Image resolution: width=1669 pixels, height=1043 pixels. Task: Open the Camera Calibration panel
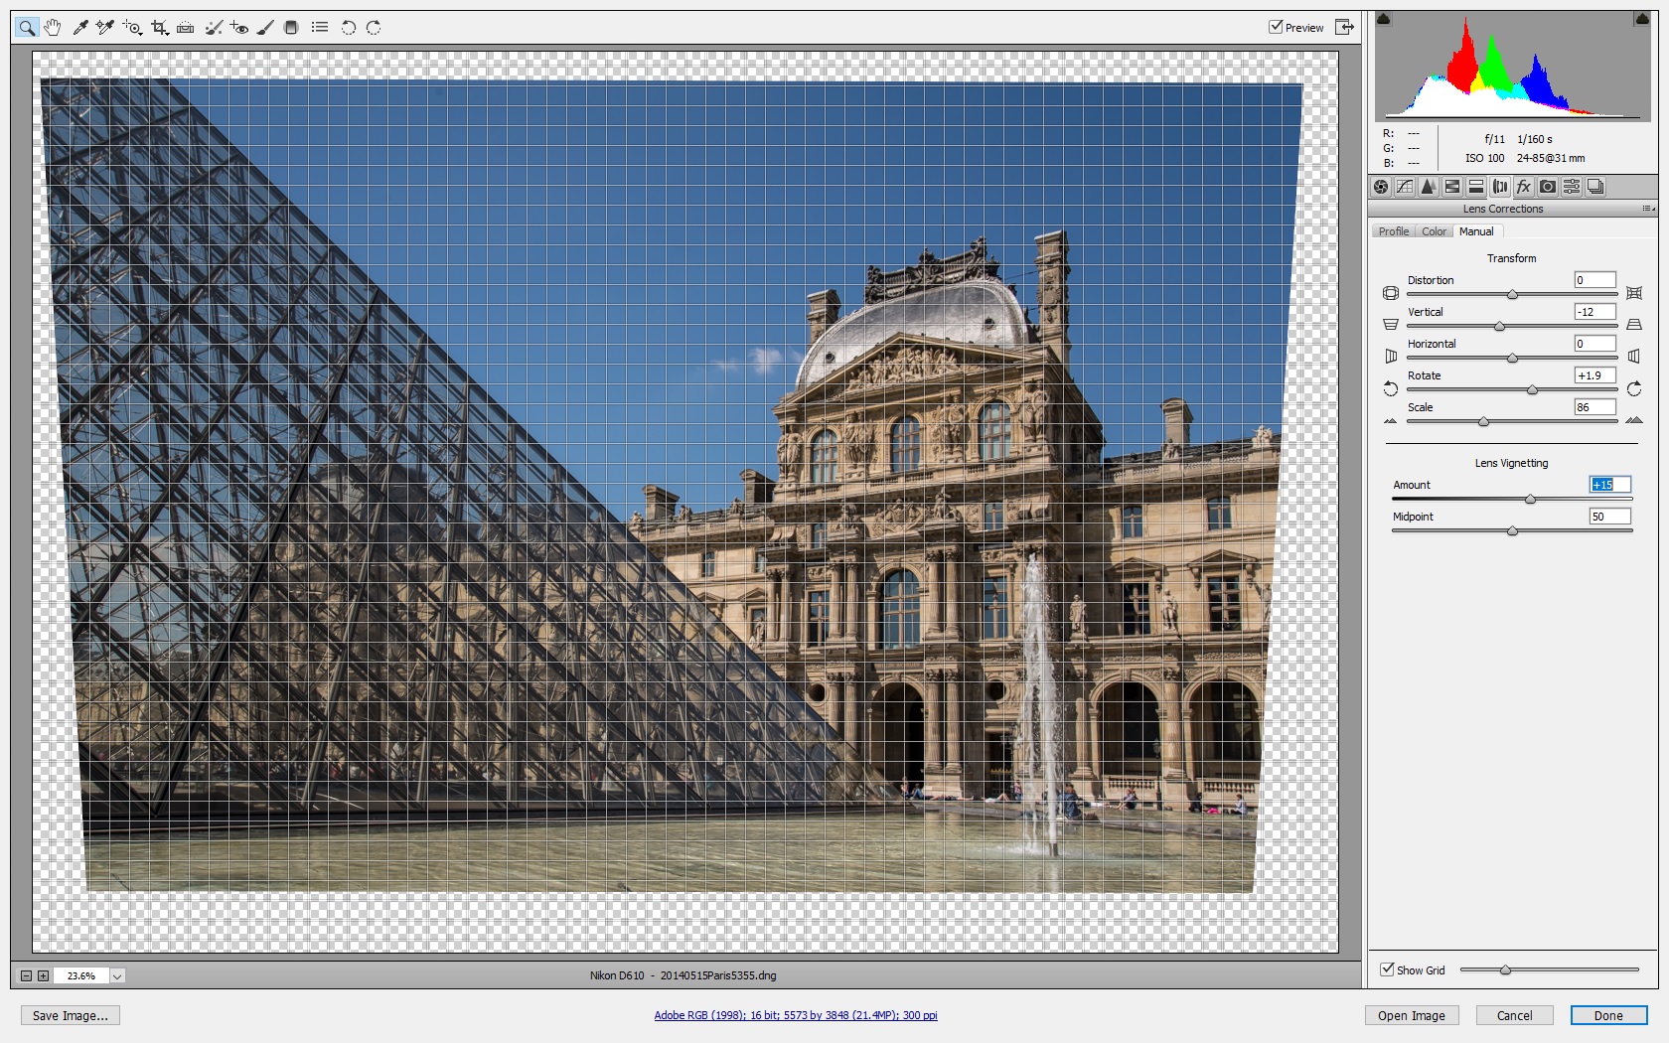tap(1548, 187)
